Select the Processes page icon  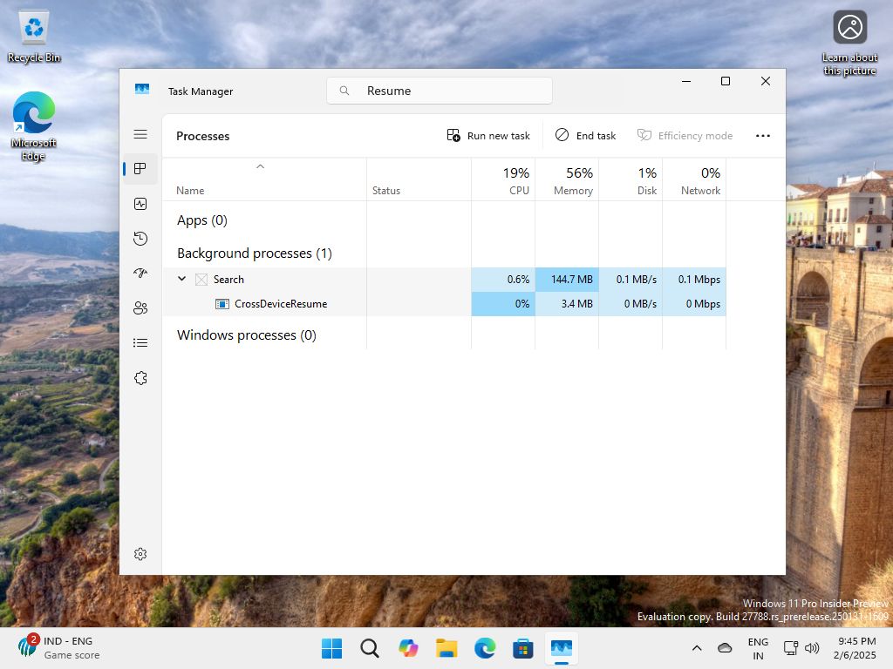tap(140, 169)
